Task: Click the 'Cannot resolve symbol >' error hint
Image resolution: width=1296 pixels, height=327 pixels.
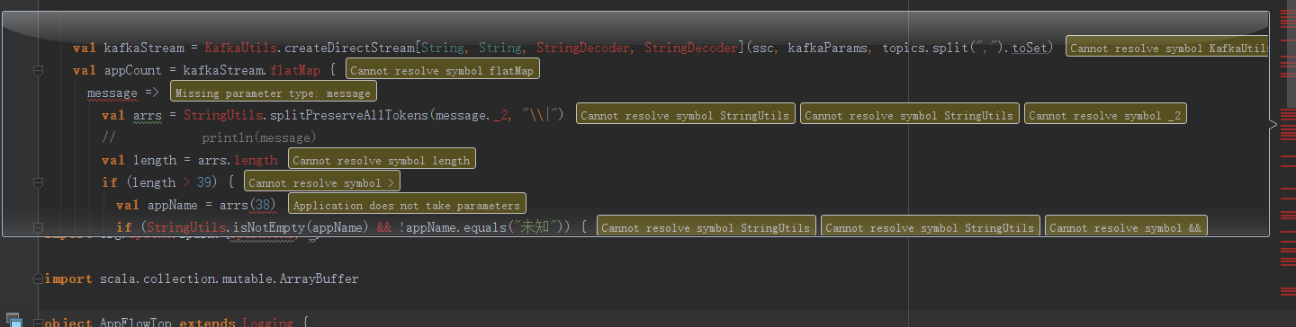Action: pyautogui.click(x=322, y=182)
